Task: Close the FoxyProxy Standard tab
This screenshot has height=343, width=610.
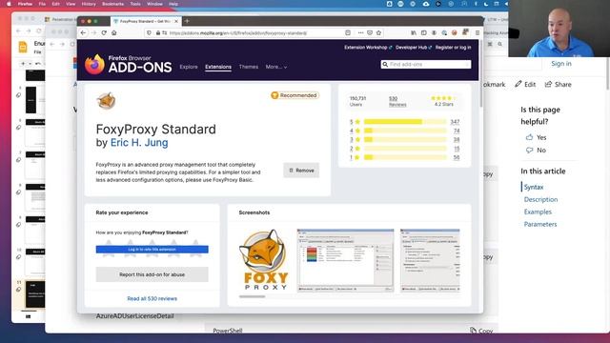Action: point(176,21)
